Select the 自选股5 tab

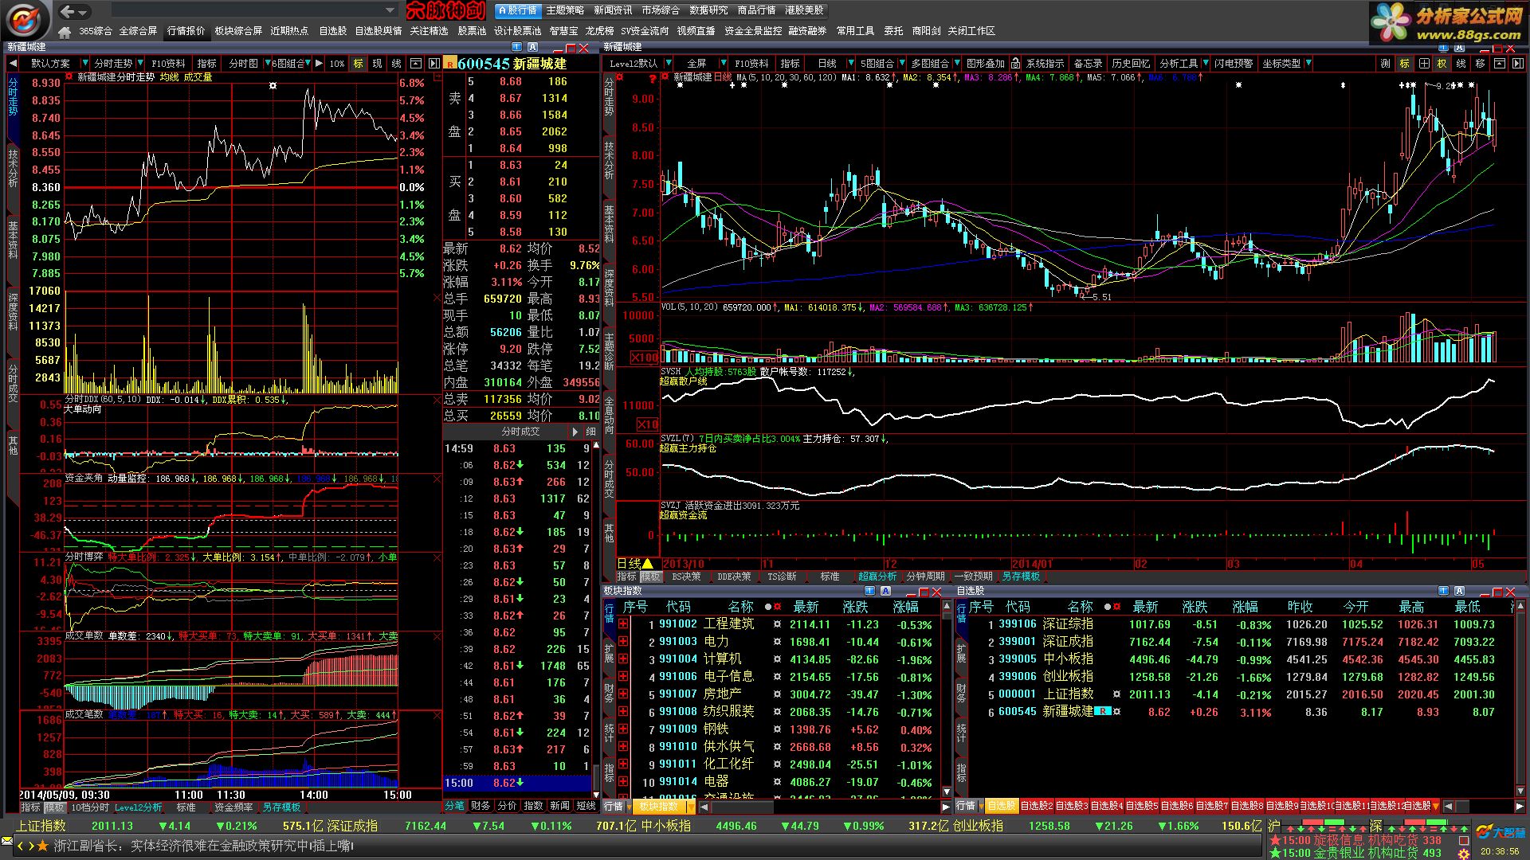[1141, 806]
